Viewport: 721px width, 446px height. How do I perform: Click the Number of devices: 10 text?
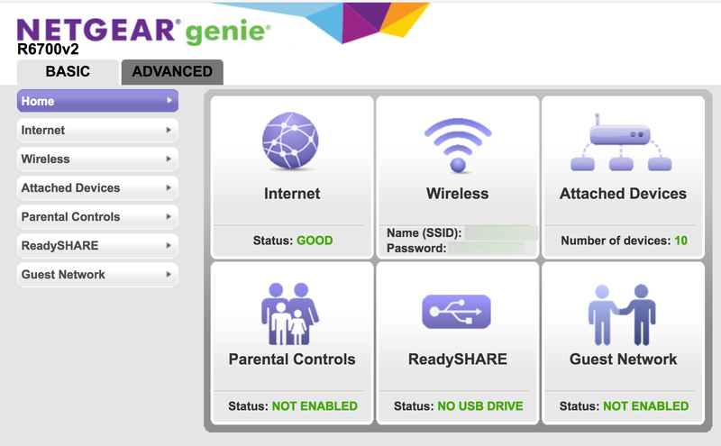[624, 241]
